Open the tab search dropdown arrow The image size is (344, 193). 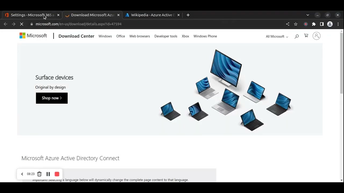click(308, 15)
